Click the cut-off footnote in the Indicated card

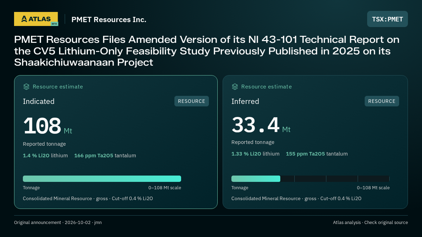coord(88,198)
